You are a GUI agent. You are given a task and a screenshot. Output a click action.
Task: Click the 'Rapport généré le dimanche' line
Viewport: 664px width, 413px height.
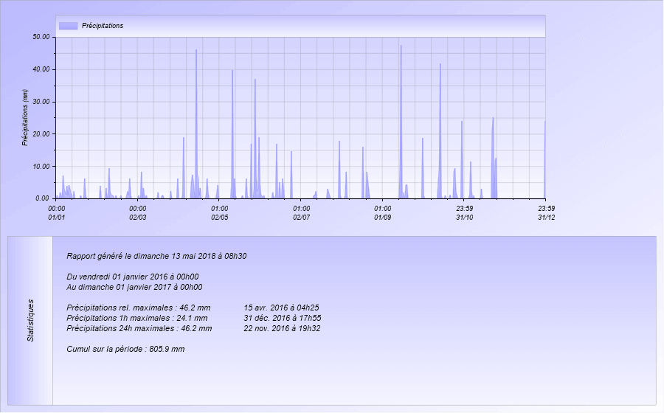(156, 257)
